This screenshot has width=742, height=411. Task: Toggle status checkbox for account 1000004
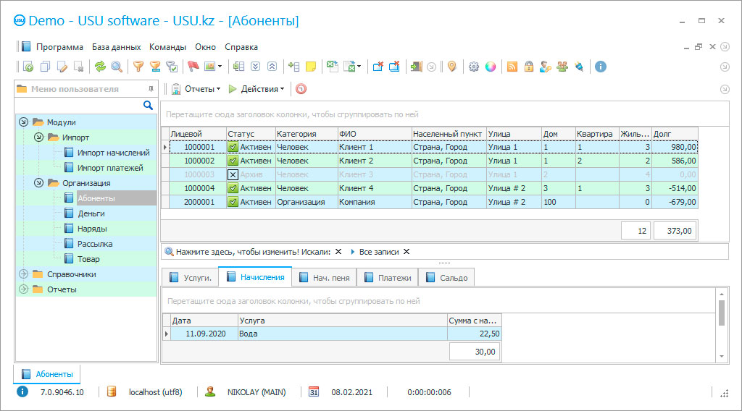tap(233, 188)
